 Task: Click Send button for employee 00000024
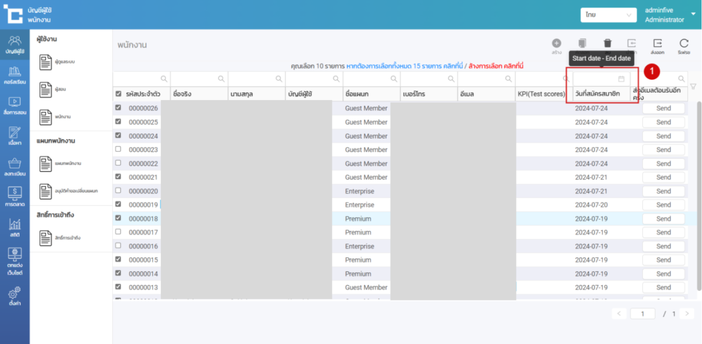coord(663,136)
